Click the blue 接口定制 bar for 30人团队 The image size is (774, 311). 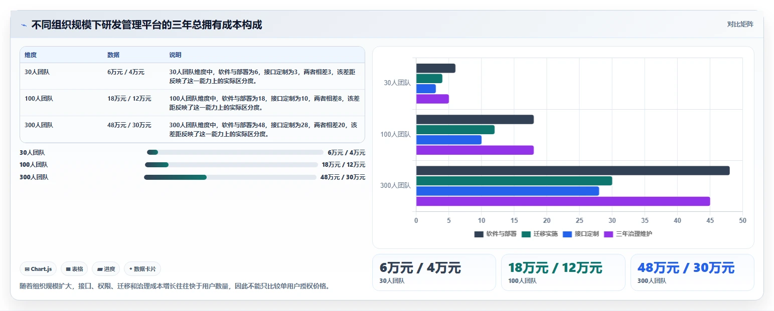(x=426, y=89)
